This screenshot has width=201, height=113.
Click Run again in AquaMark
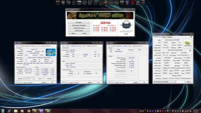tap(79, 22)
